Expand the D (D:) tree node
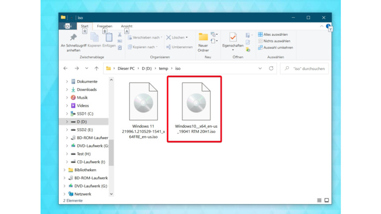Image resolution: width=381 pixels, height=214 pixels. (67, 122)
